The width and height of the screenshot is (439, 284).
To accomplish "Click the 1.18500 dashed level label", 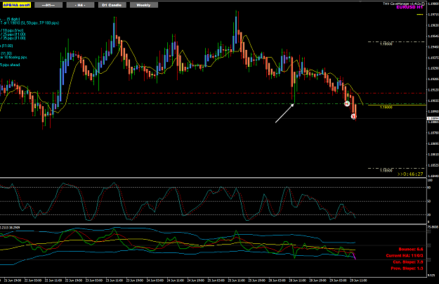I will point(386,170).
